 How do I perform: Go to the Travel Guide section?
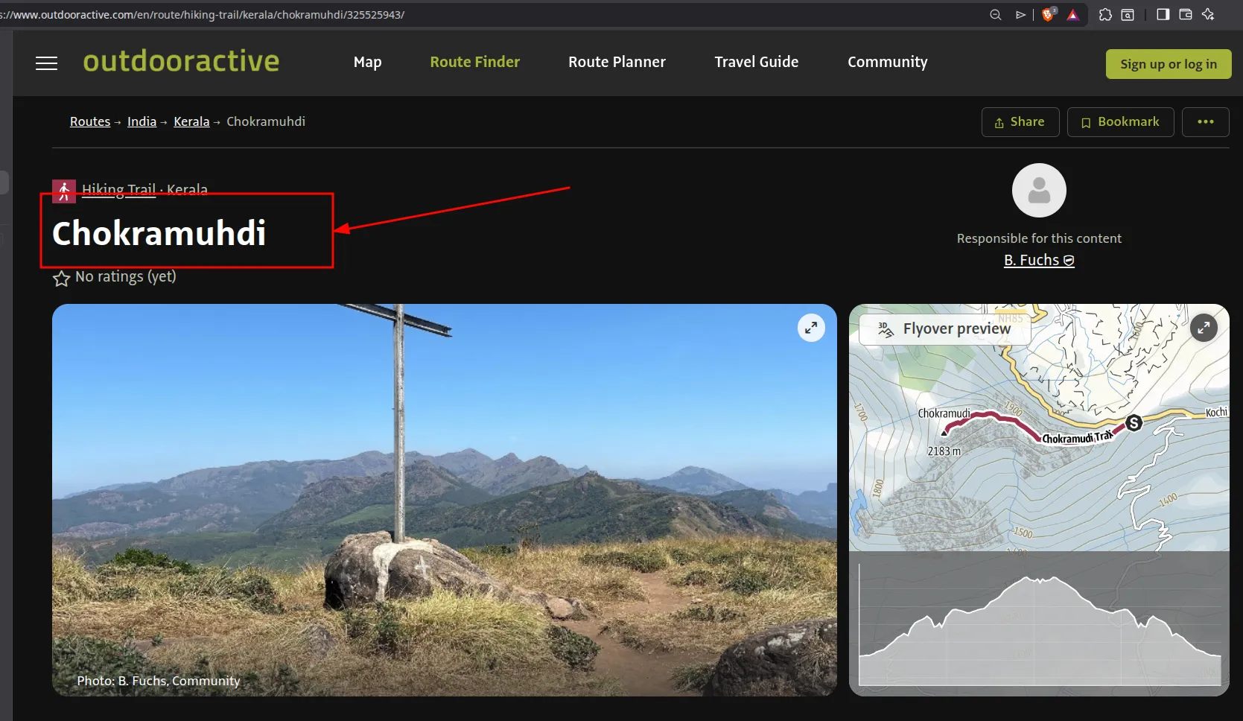click(x=756, y=63)
